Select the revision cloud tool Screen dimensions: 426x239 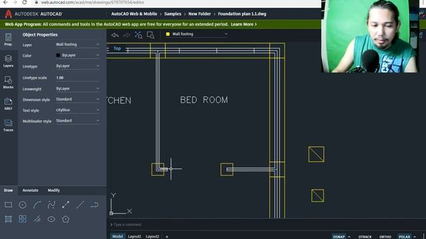(x=37, y=219)
